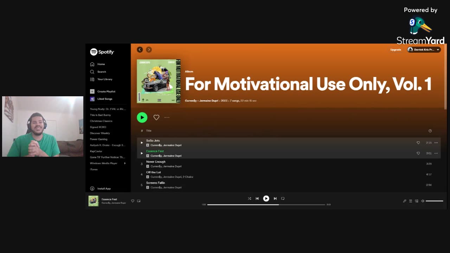Select Screens Fallin track
The image size is (450, 253).
289,185
